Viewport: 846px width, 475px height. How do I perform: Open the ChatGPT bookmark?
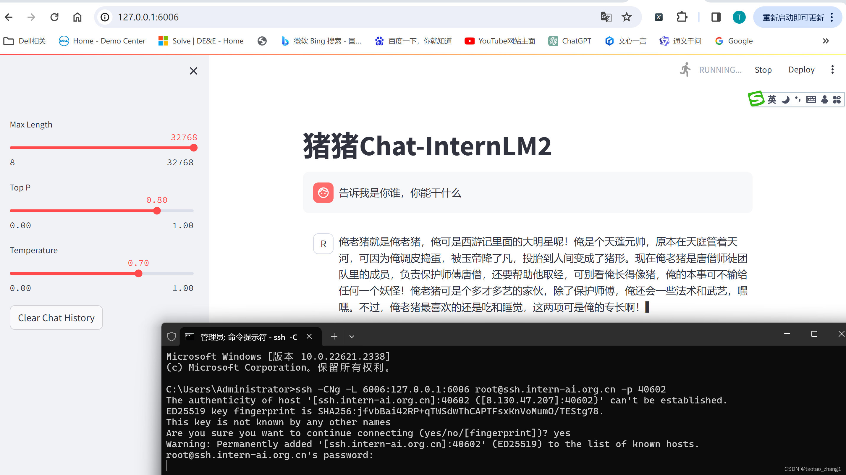pyautogui.click(x=570, y=41)
